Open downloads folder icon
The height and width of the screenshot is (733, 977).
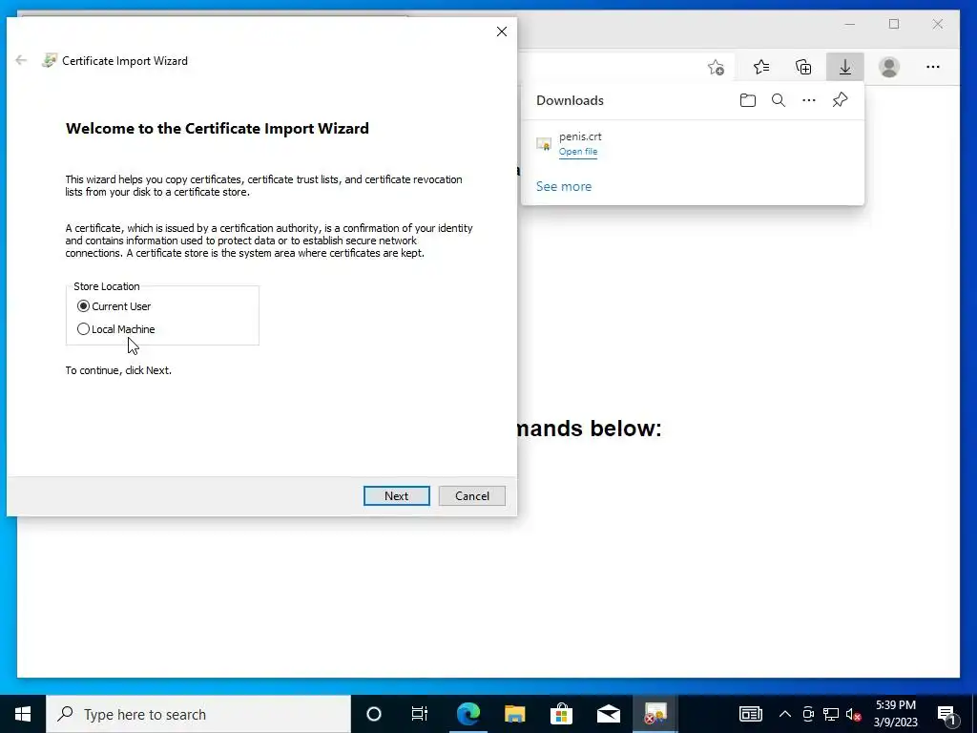point(748,100)
